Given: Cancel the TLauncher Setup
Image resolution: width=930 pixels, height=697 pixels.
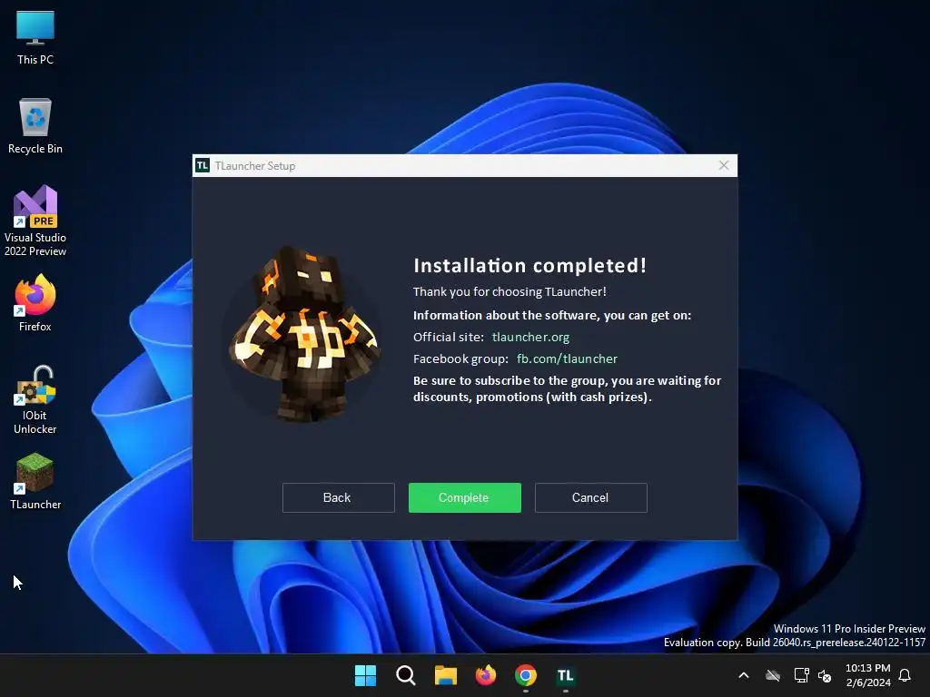Looking at the screenshot, I should (x=590, y=497).
